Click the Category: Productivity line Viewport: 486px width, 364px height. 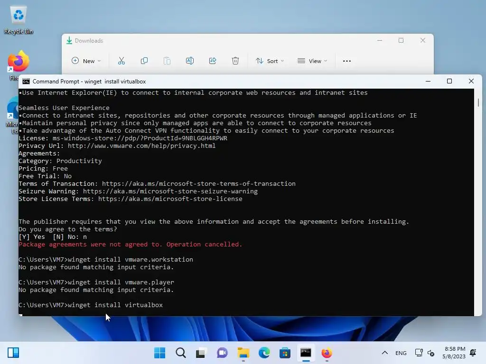[x=60, y=161]
